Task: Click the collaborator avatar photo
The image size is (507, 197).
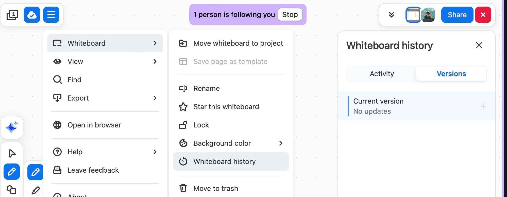Action: coord(428,15)
